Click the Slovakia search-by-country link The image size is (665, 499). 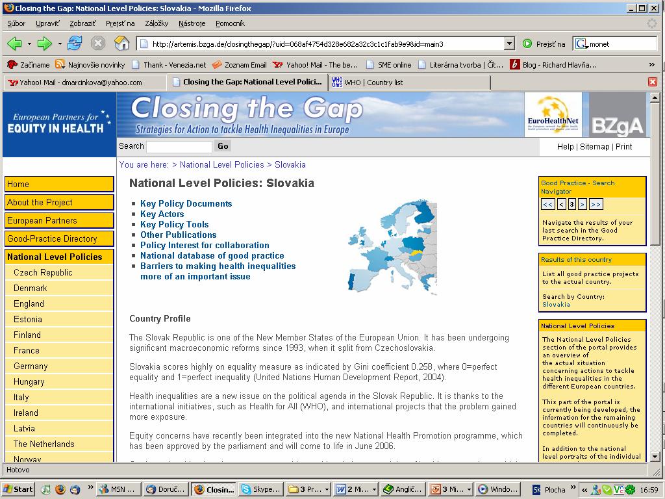[556, 305]
